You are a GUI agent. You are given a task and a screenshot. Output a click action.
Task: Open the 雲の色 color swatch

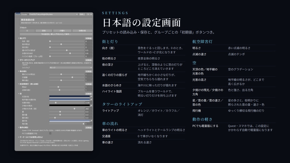pyautogui.click(x=69, y=121)
